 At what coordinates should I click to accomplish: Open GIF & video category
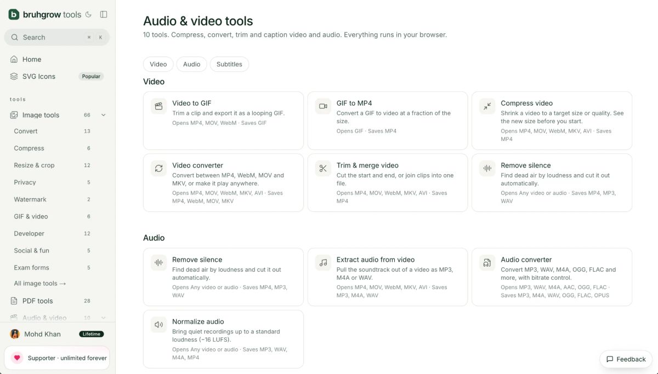click(x=52, y=216)
